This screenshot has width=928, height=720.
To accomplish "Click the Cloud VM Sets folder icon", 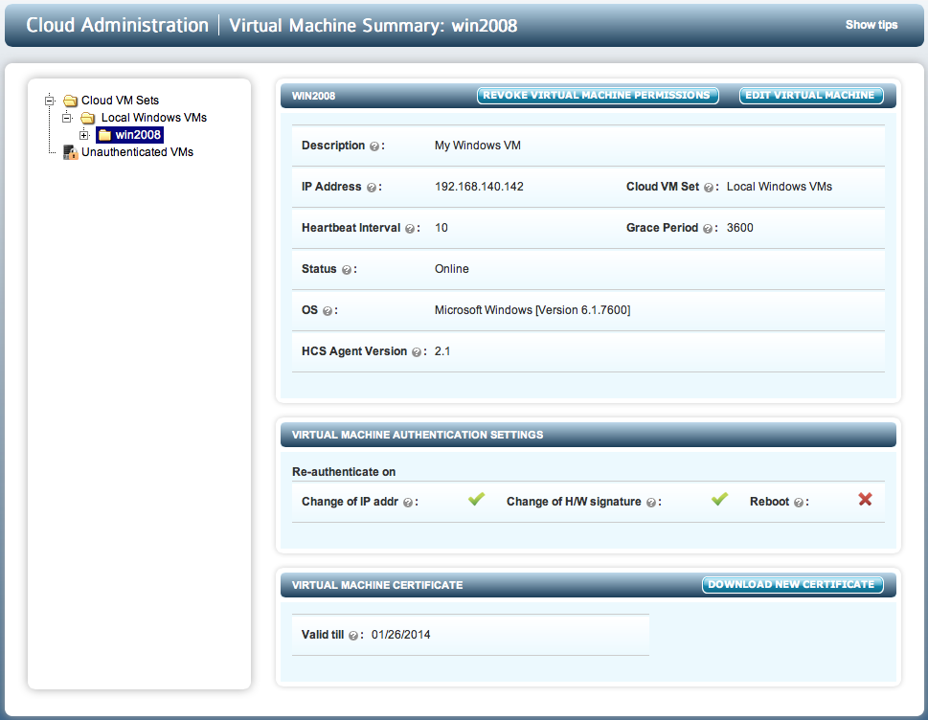I will point(71,101).
